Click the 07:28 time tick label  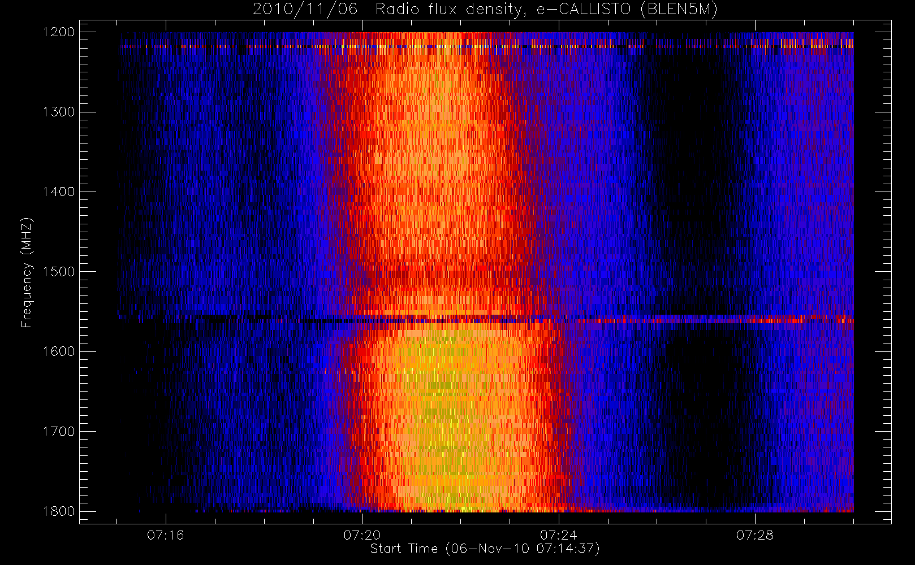pos(754,534)
